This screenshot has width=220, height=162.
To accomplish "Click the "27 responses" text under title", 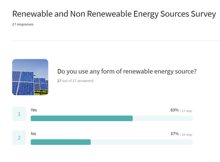I will (x=23, y=25).
